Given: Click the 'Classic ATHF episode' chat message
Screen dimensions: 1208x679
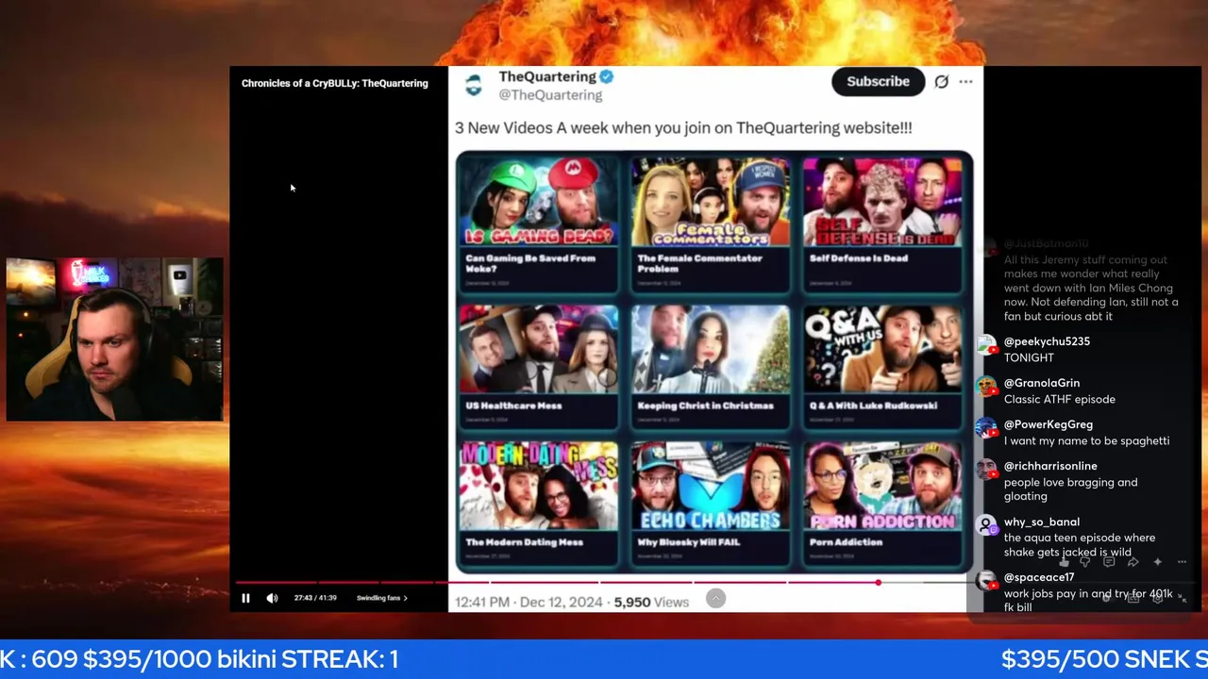Looking at the screenshot, I should [1060, 399].
